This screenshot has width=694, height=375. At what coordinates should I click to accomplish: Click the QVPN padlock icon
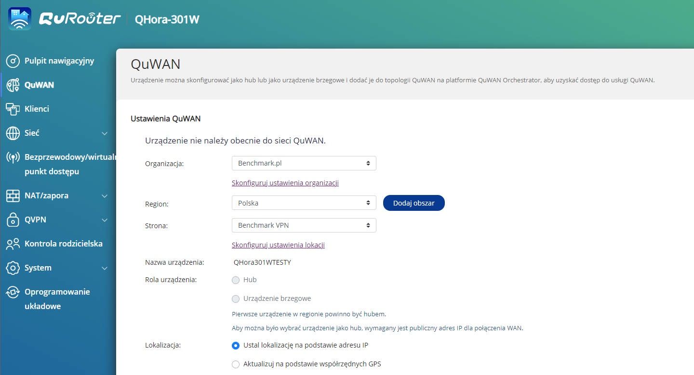tap(13, 220)
